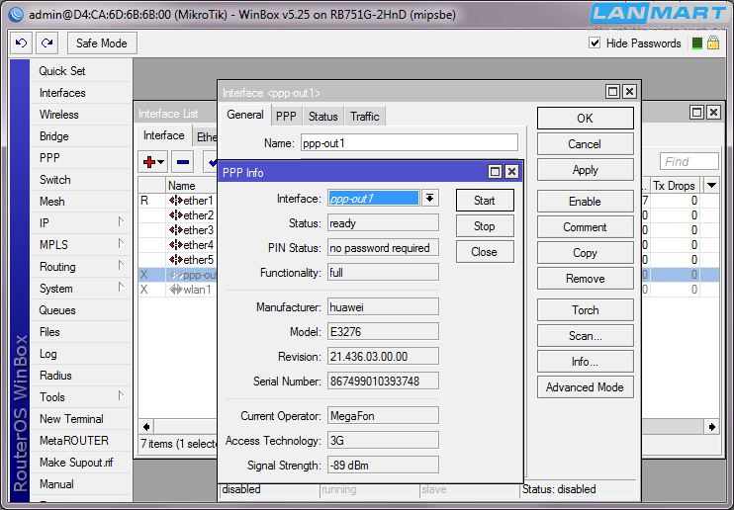
Task: Click the Stop button in PPP Info
Action: [485, 226]
